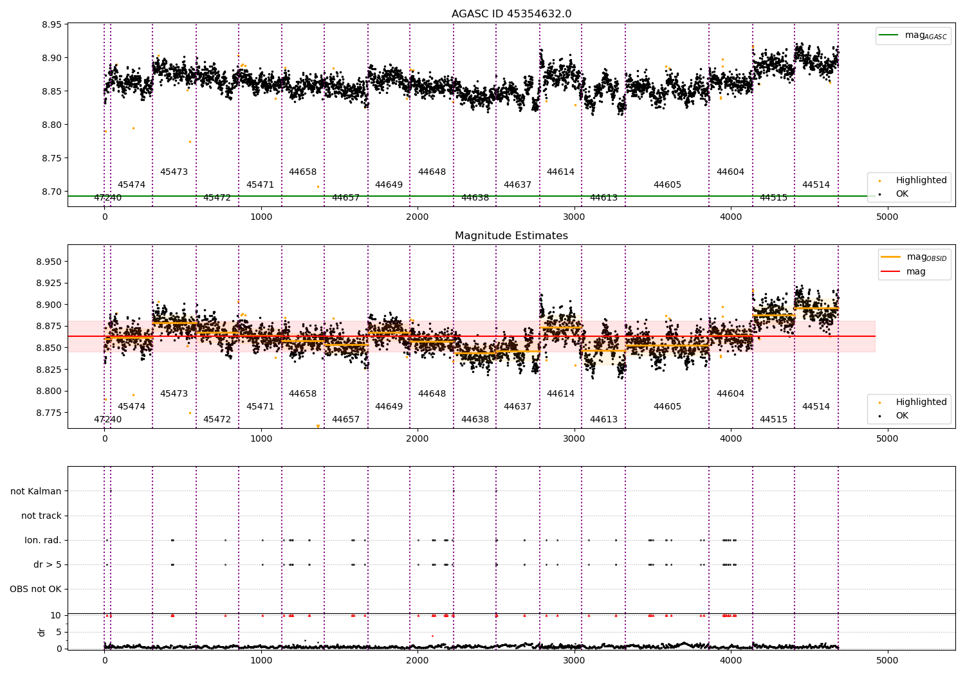The width and height of the screenshot is (965, 675).
Task: Click y-axis tick 8.875 in Magnitude Estimates plot
Action: click(x=49, y=326)
